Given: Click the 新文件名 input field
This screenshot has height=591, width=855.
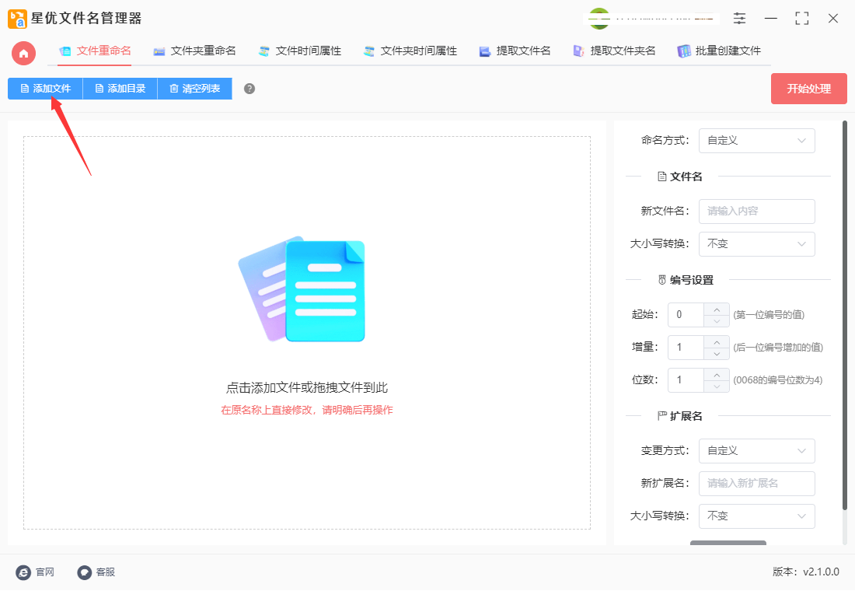Looking at the screenshot, I should click(756, 211).
